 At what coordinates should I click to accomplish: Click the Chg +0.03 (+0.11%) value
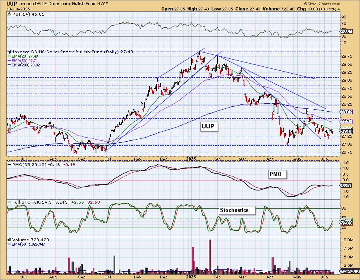pos(316,9)
